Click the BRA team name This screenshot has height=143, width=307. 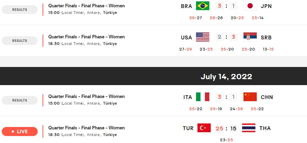[x=186, y=6]
